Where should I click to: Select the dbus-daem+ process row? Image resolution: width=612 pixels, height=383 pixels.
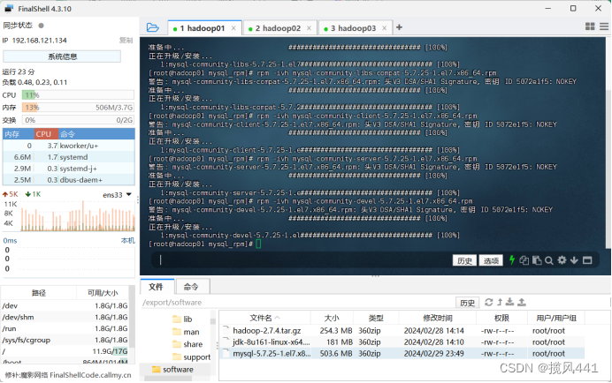coord(69,180)
